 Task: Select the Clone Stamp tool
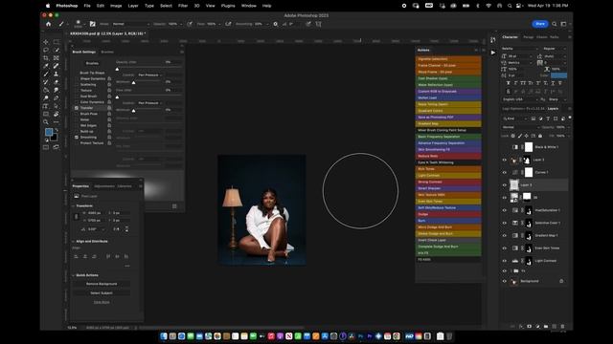tap(57, 75)
